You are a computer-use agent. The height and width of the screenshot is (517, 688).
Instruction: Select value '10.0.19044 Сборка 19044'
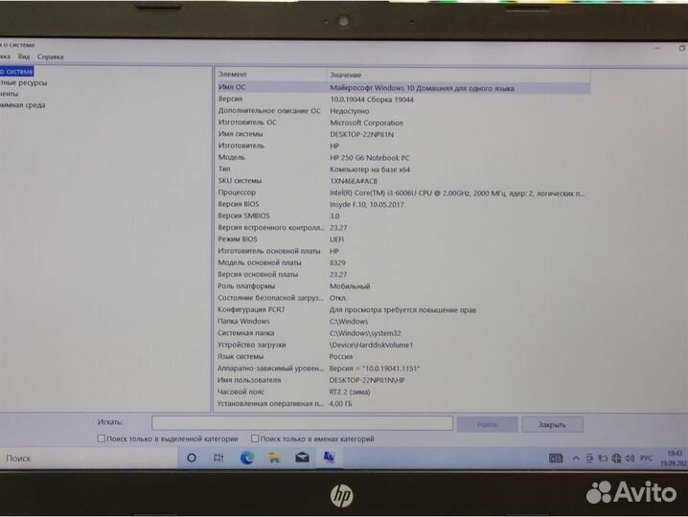click(x=372, y=100)
